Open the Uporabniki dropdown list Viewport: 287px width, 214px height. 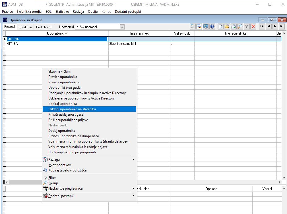coord(122,27)
